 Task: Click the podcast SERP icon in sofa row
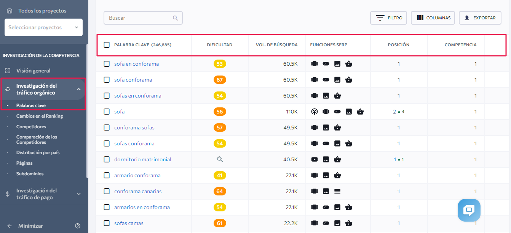pyautogui.click(x=314, y=112)
